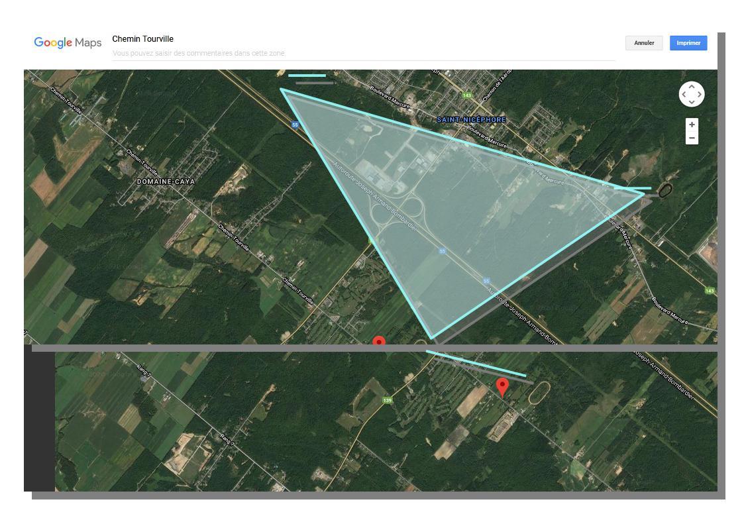Pan the map right with the right arrow
The image size is (744, 526).
click(x=700, y=95)
